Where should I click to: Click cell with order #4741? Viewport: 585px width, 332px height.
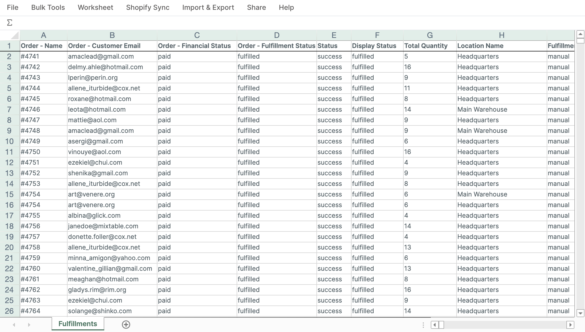[44, 56]
